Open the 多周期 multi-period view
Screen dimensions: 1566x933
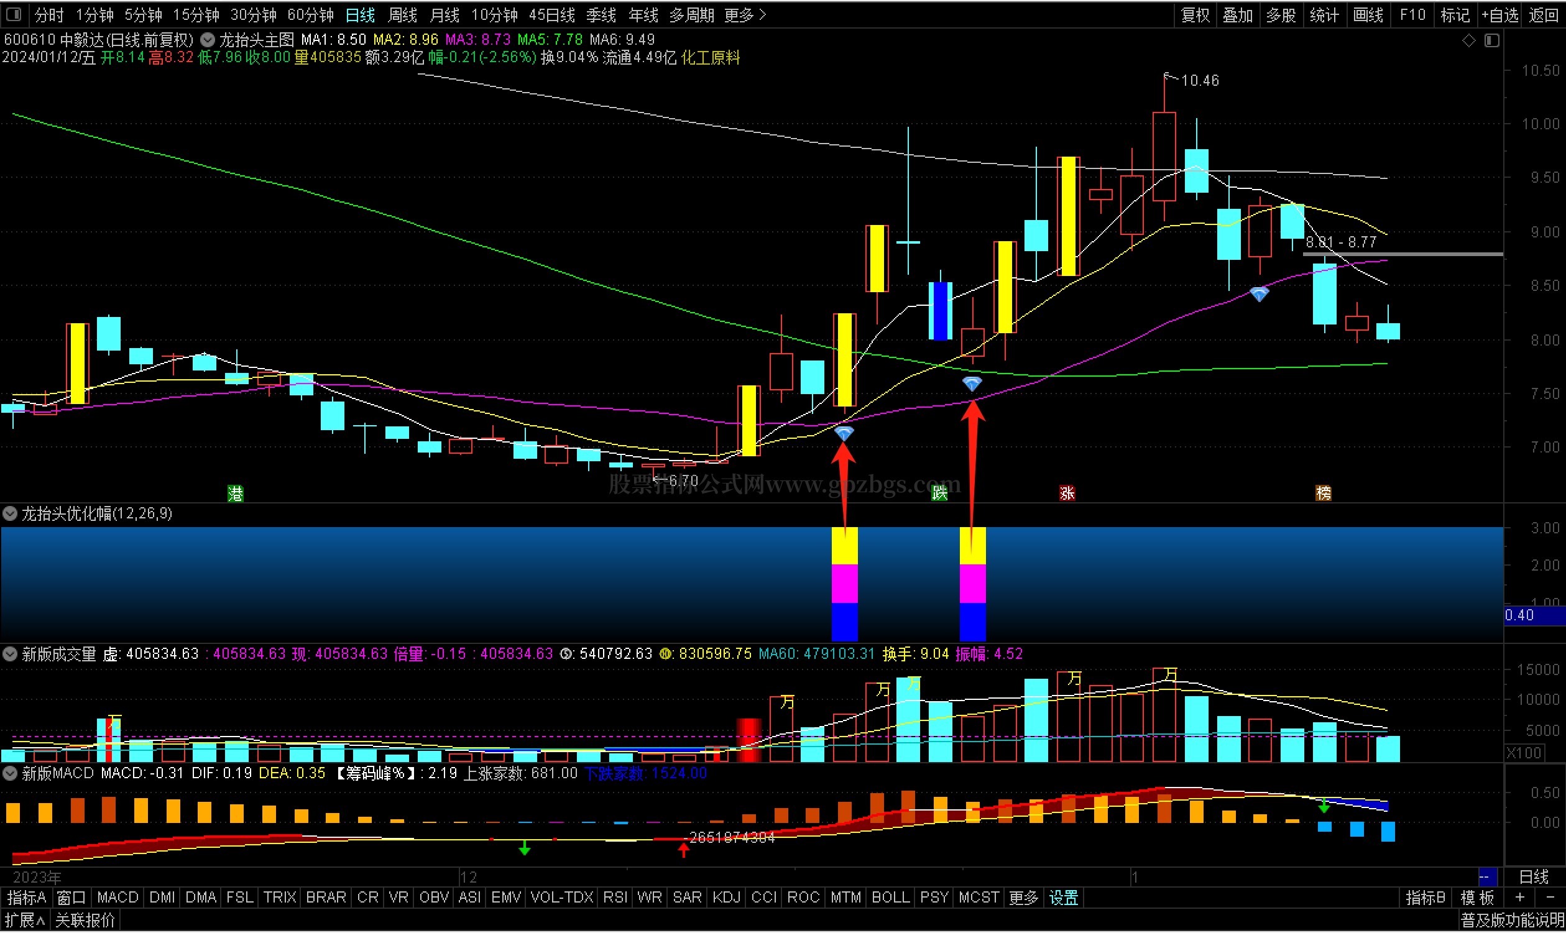(691, 14)
